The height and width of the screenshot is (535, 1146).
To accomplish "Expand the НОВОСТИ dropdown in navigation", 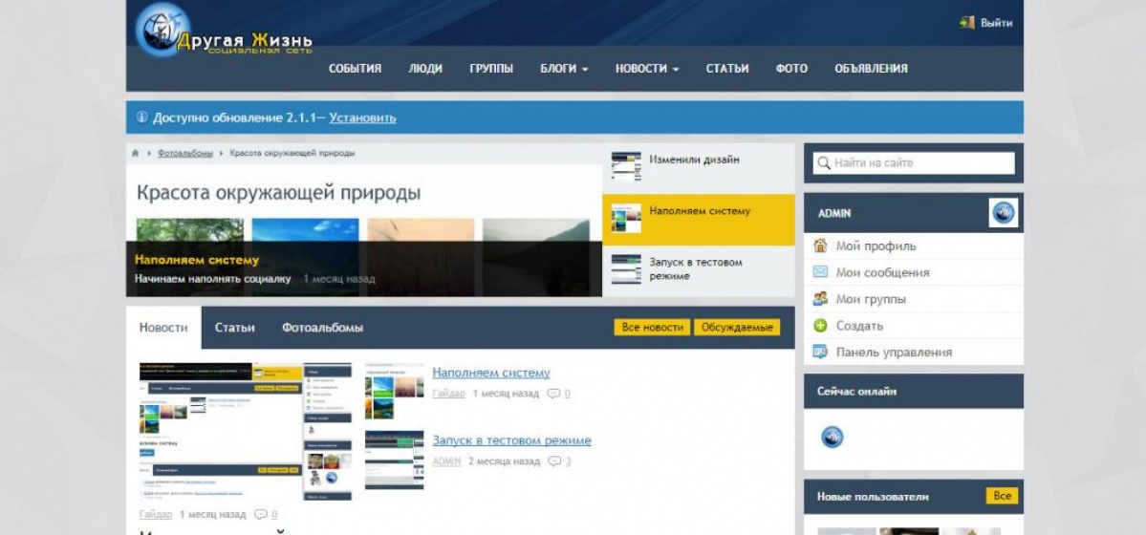I will [x=647, y=69].
